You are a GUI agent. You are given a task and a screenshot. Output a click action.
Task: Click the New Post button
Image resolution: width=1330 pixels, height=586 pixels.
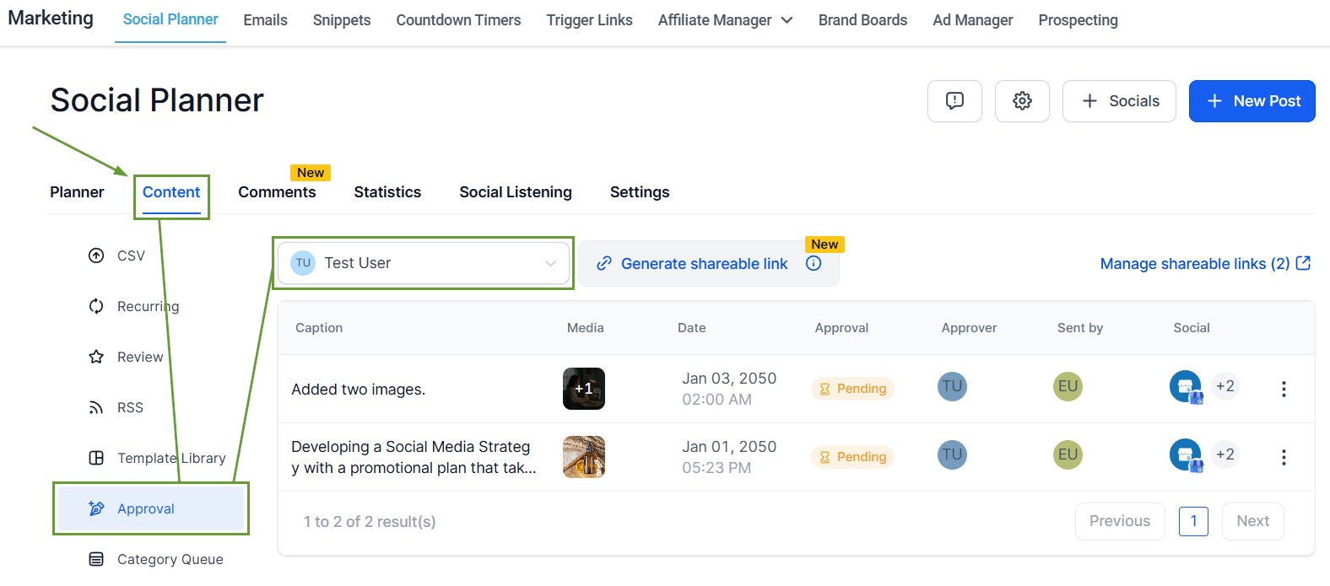[x=1252, y=101]
